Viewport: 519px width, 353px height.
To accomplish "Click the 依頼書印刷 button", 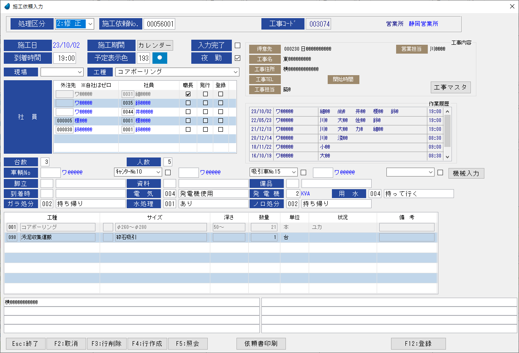I will 261,344.
